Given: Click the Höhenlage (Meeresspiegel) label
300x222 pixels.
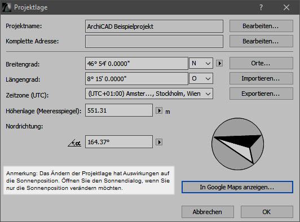Looking at the screenshot, I should pyautogui.click(x=43, y=111).
